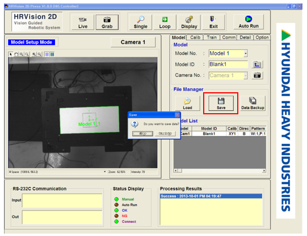Click the Model 1_1 overlay in camera image
The width and height of the screenshot is (307, 236).
click(89, 124)
